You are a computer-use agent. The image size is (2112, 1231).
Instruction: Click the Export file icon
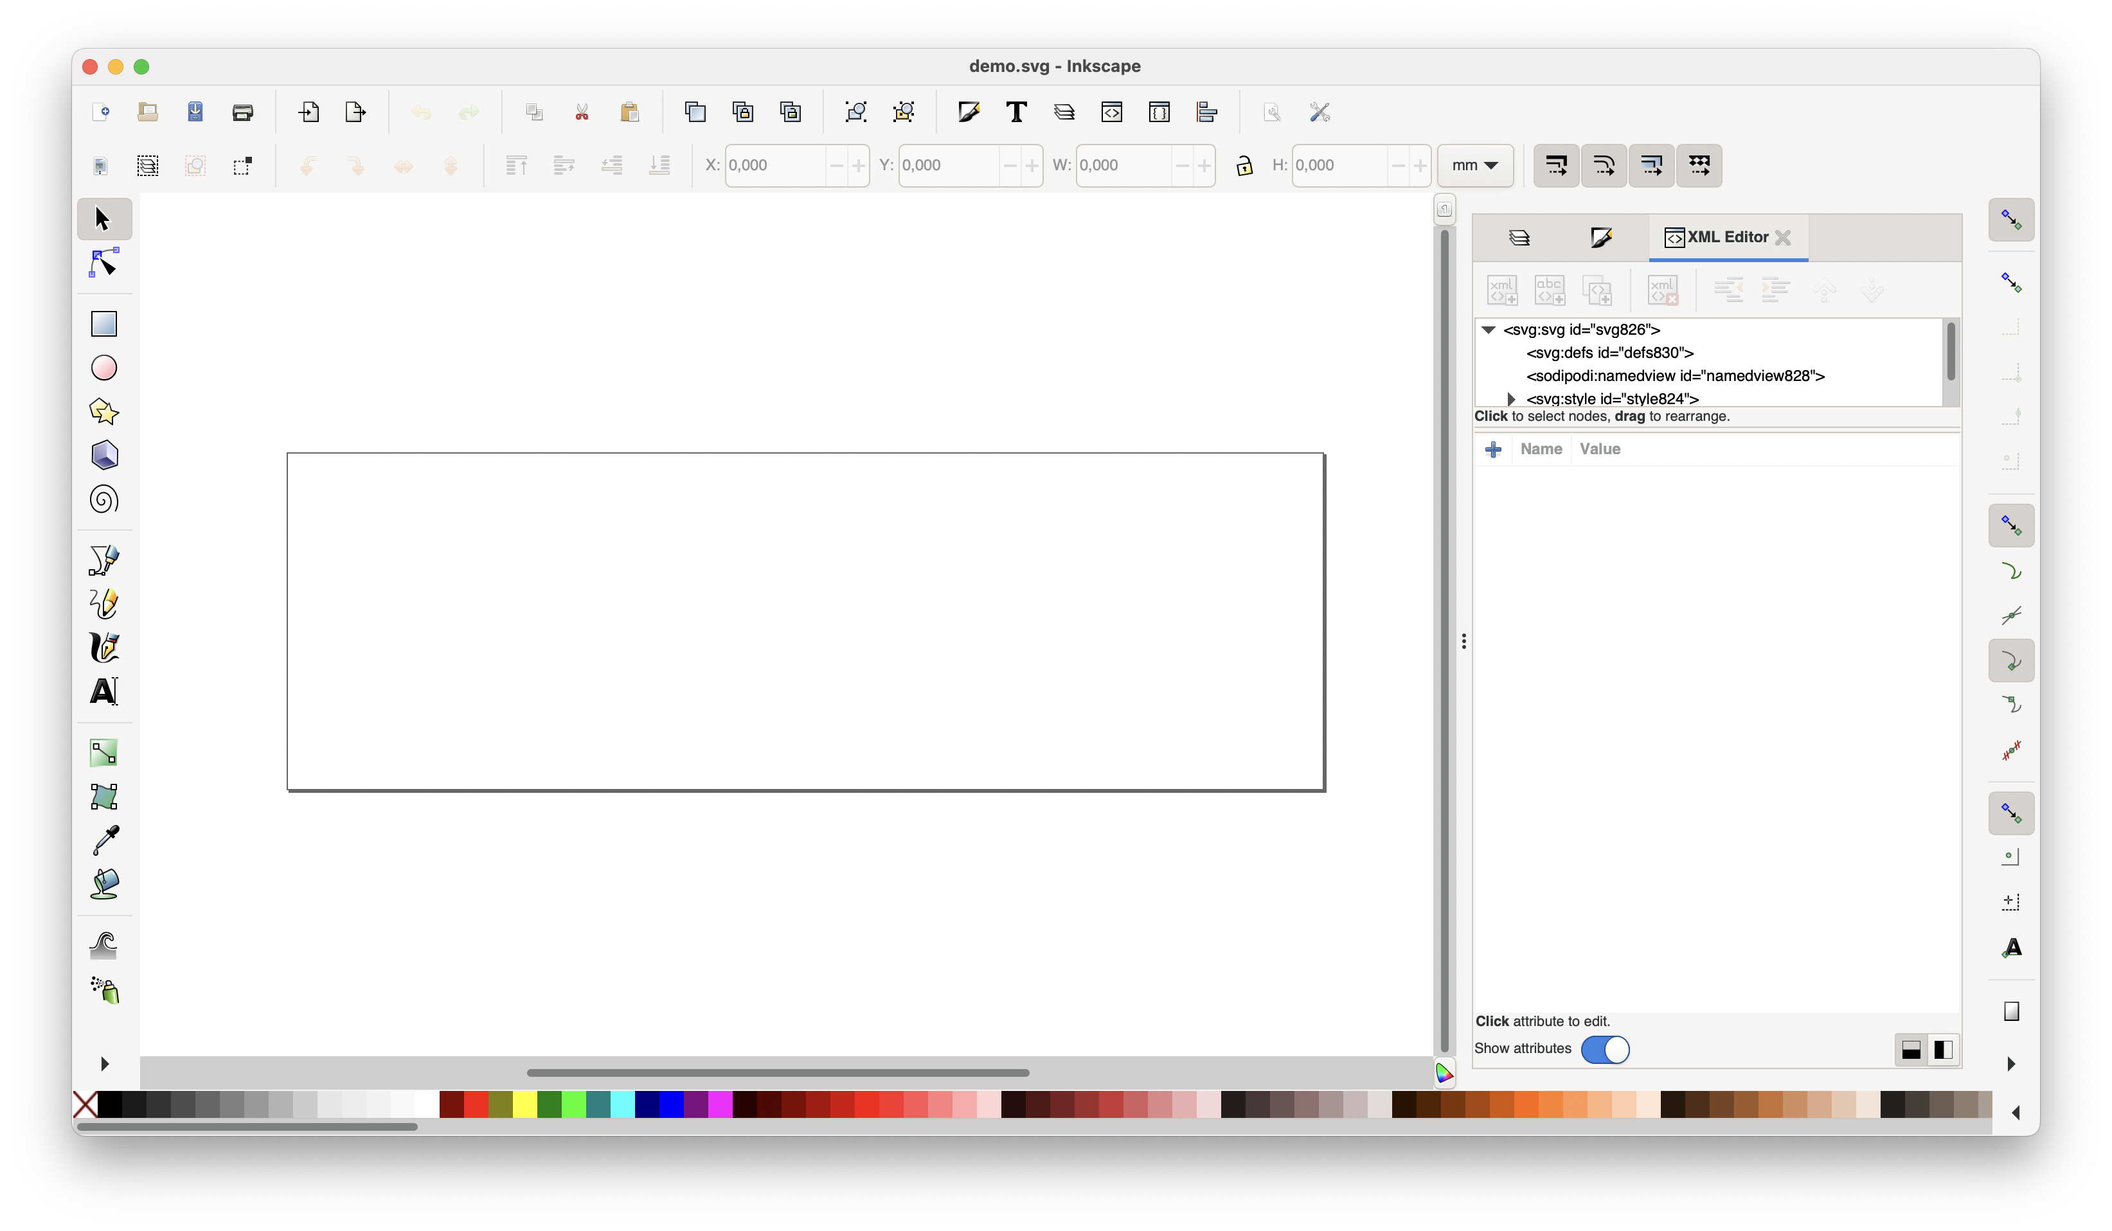(355, 112)
